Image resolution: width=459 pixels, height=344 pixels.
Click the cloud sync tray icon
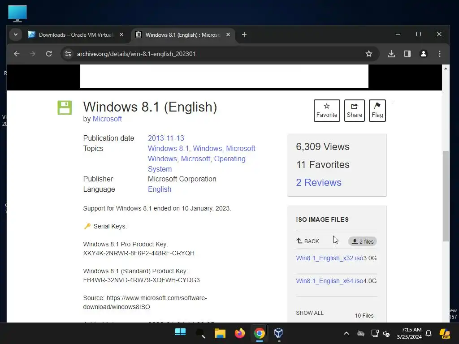[361, 333]
